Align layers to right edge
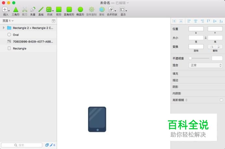The image size is (225, 149). pyautogui.click(x=202, y=21)
